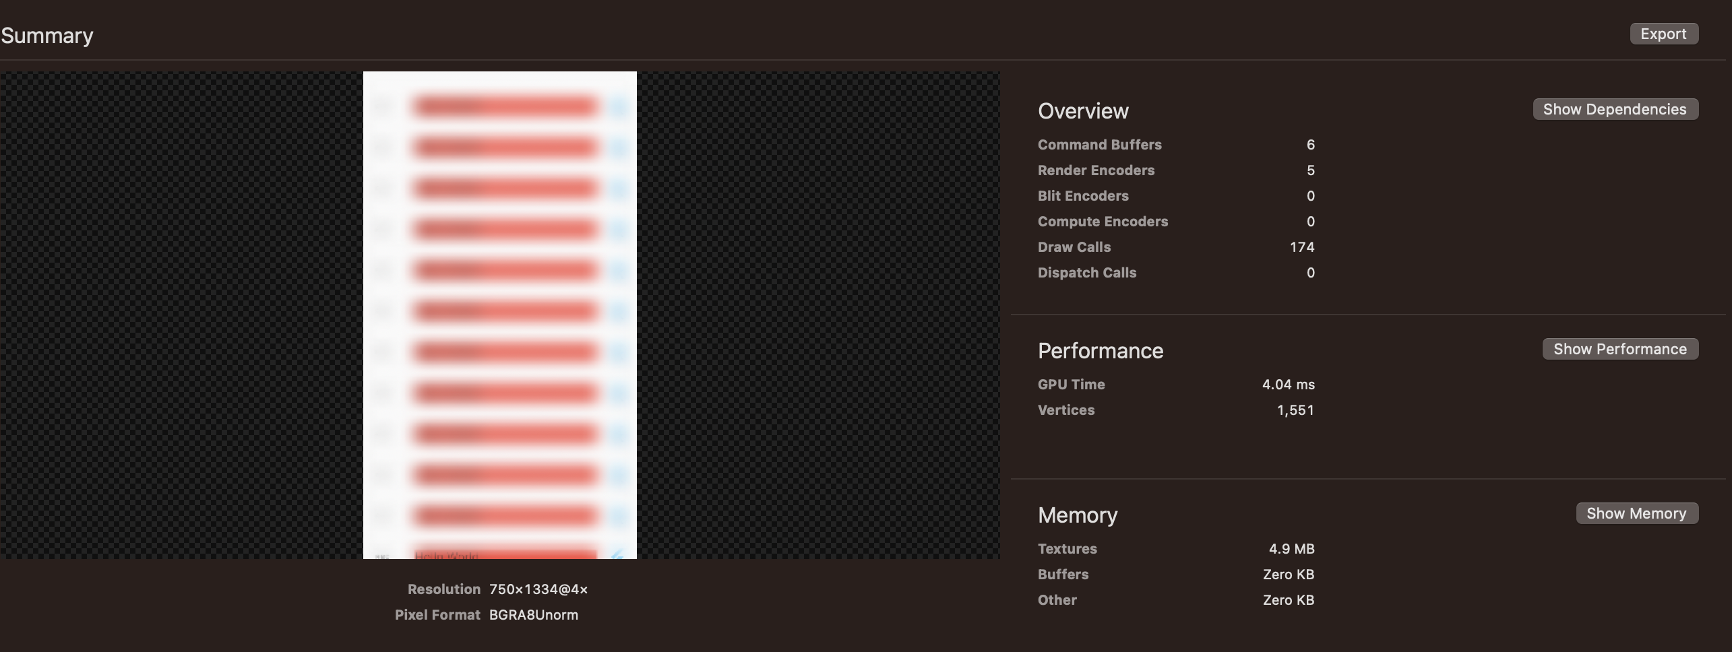
Task: Open Show Dependencies view
Action: (1616, 108)
